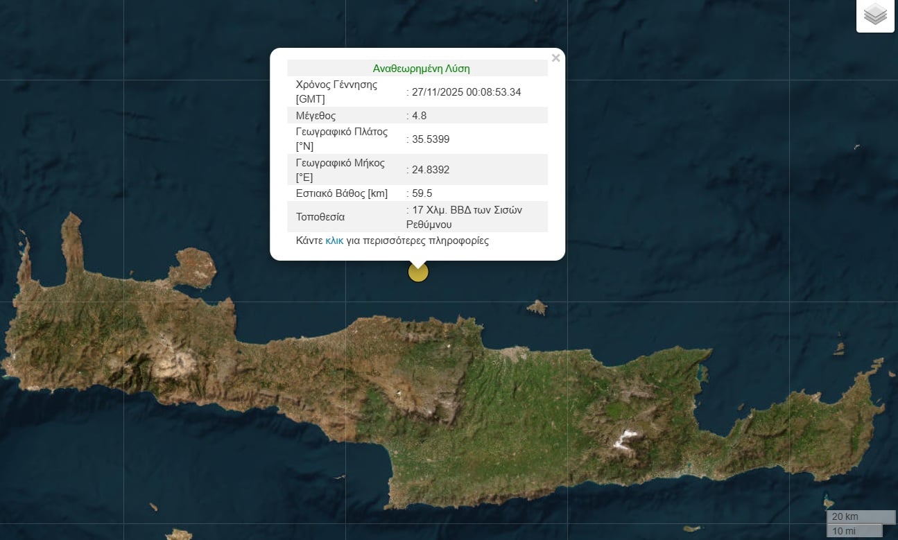Click the small island north of central Crete
Image resolution: width=898 pixels, height=540 pixels.
(536, 306)
